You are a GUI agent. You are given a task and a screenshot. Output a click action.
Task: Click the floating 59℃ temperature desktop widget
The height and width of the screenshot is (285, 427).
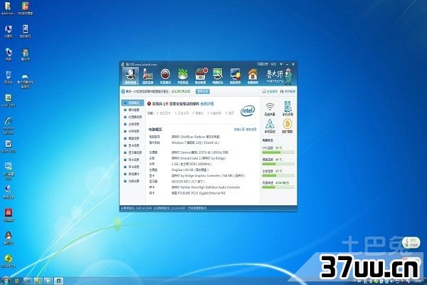click(411, 242)
